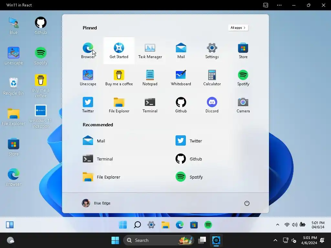Open pinned Buy me a coffee
Viewport: 331px width, 248px height.
(x=119, y=77)
